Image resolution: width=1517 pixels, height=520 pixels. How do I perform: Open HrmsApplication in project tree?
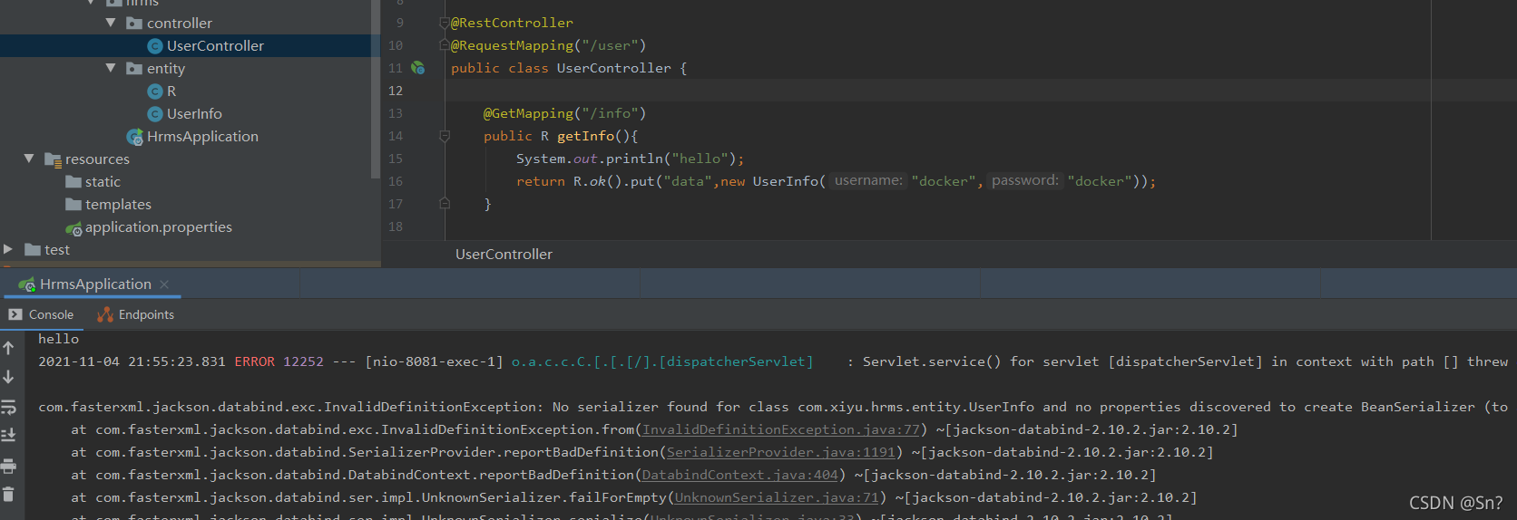coord(202,136)
